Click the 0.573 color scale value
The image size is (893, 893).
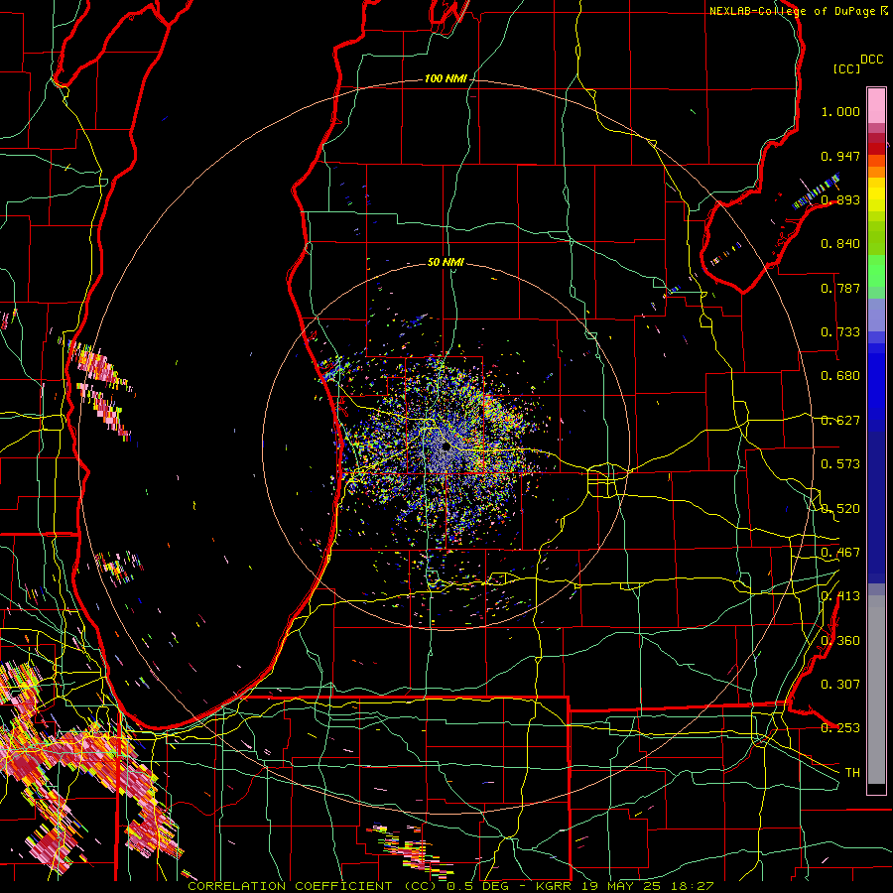(840, 464)
